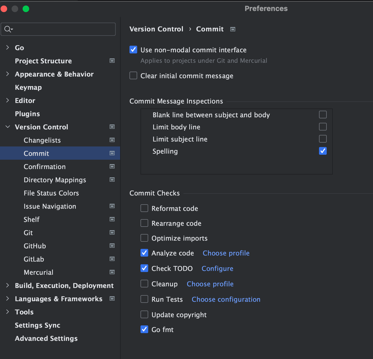
Task: Click project-level icon beside Project Structure
Action: pyautogui.click(x=112, y=61)
